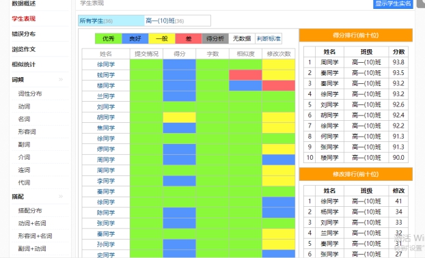Select 副词 under 词频
The height and width of the screenshot is (258, 425).
coord(24,144)
